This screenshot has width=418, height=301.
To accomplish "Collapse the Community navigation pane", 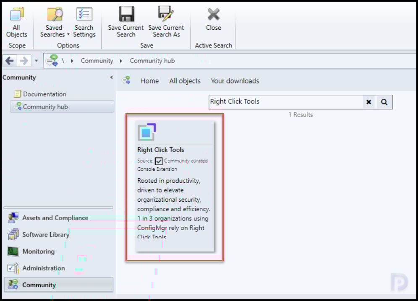I will [112, 78].
